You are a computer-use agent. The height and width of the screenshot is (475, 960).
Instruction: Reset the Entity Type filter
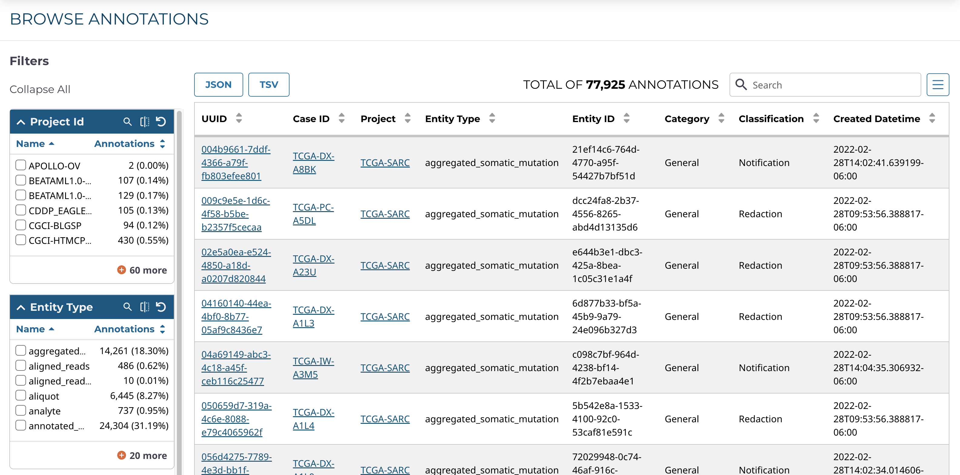coord(161,307)
